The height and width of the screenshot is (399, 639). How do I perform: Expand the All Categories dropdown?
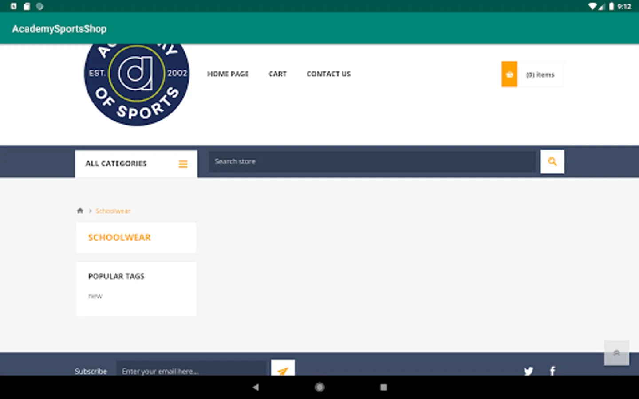pos(136,164)
